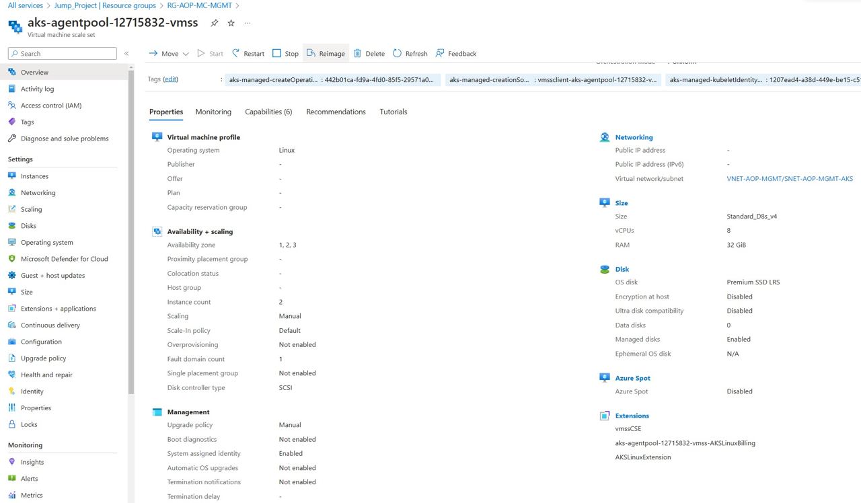Viewport: 861px width, 503px height.
Task: Click the Insights lightbulb icon
Action: [12, 462]
